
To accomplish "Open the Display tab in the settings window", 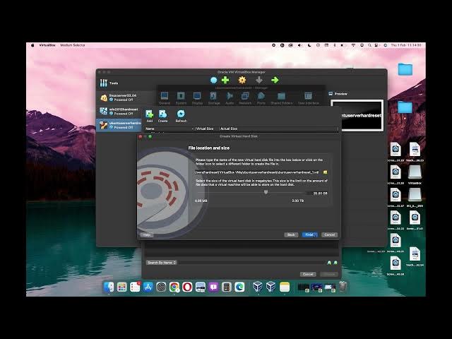I will point(197,98).
